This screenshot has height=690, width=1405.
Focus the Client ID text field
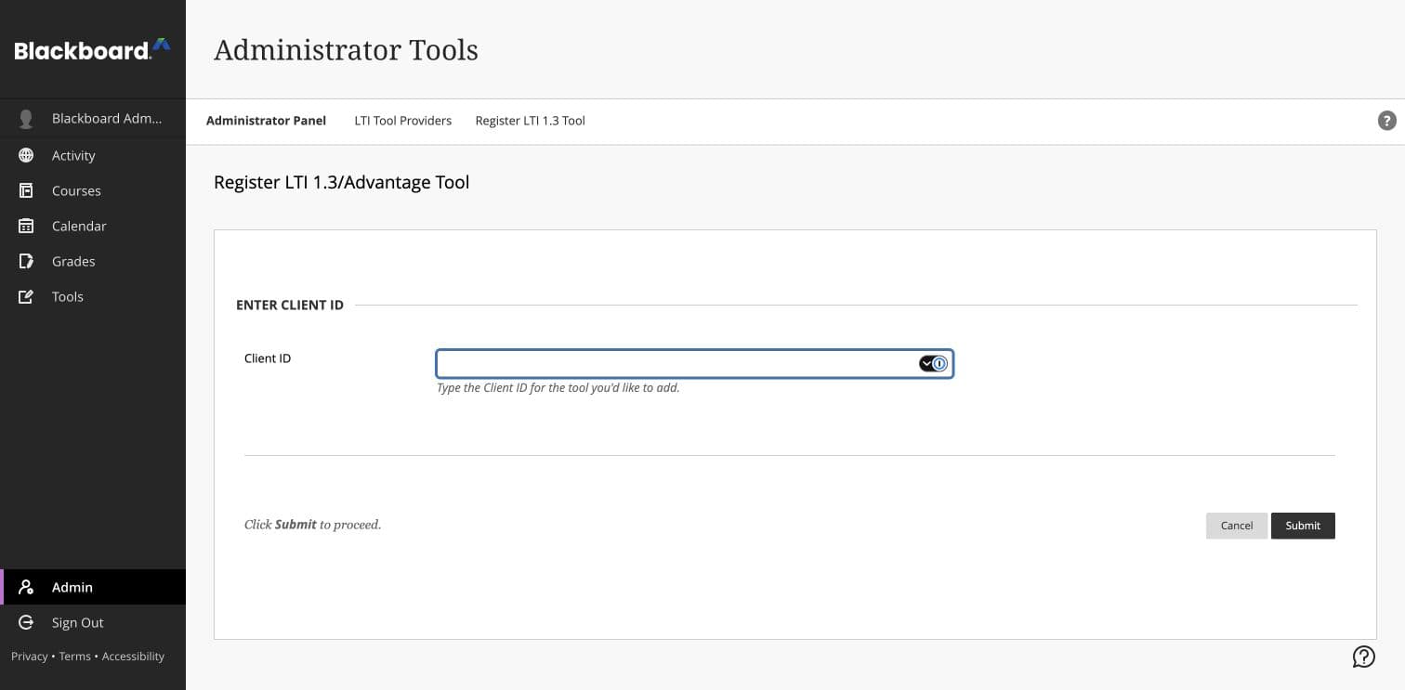[x=695, y=363]
